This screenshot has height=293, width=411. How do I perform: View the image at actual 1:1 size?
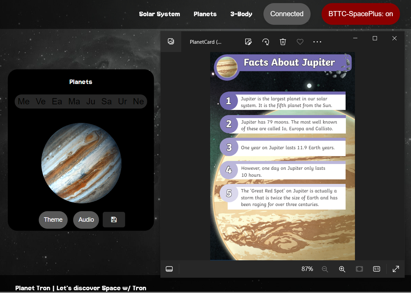coord(377,269)
